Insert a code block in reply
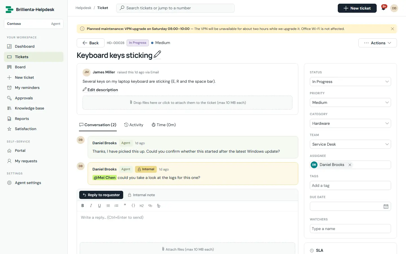 coord(133,206)
